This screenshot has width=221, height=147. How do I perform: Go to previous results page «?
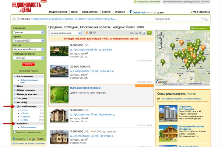pyautogui.click(x=144, y=33)
